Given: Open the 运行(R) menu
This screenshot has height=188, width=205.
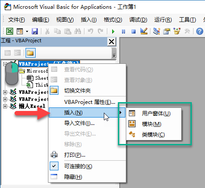Looking at the screenshot, I should (163, 20).
